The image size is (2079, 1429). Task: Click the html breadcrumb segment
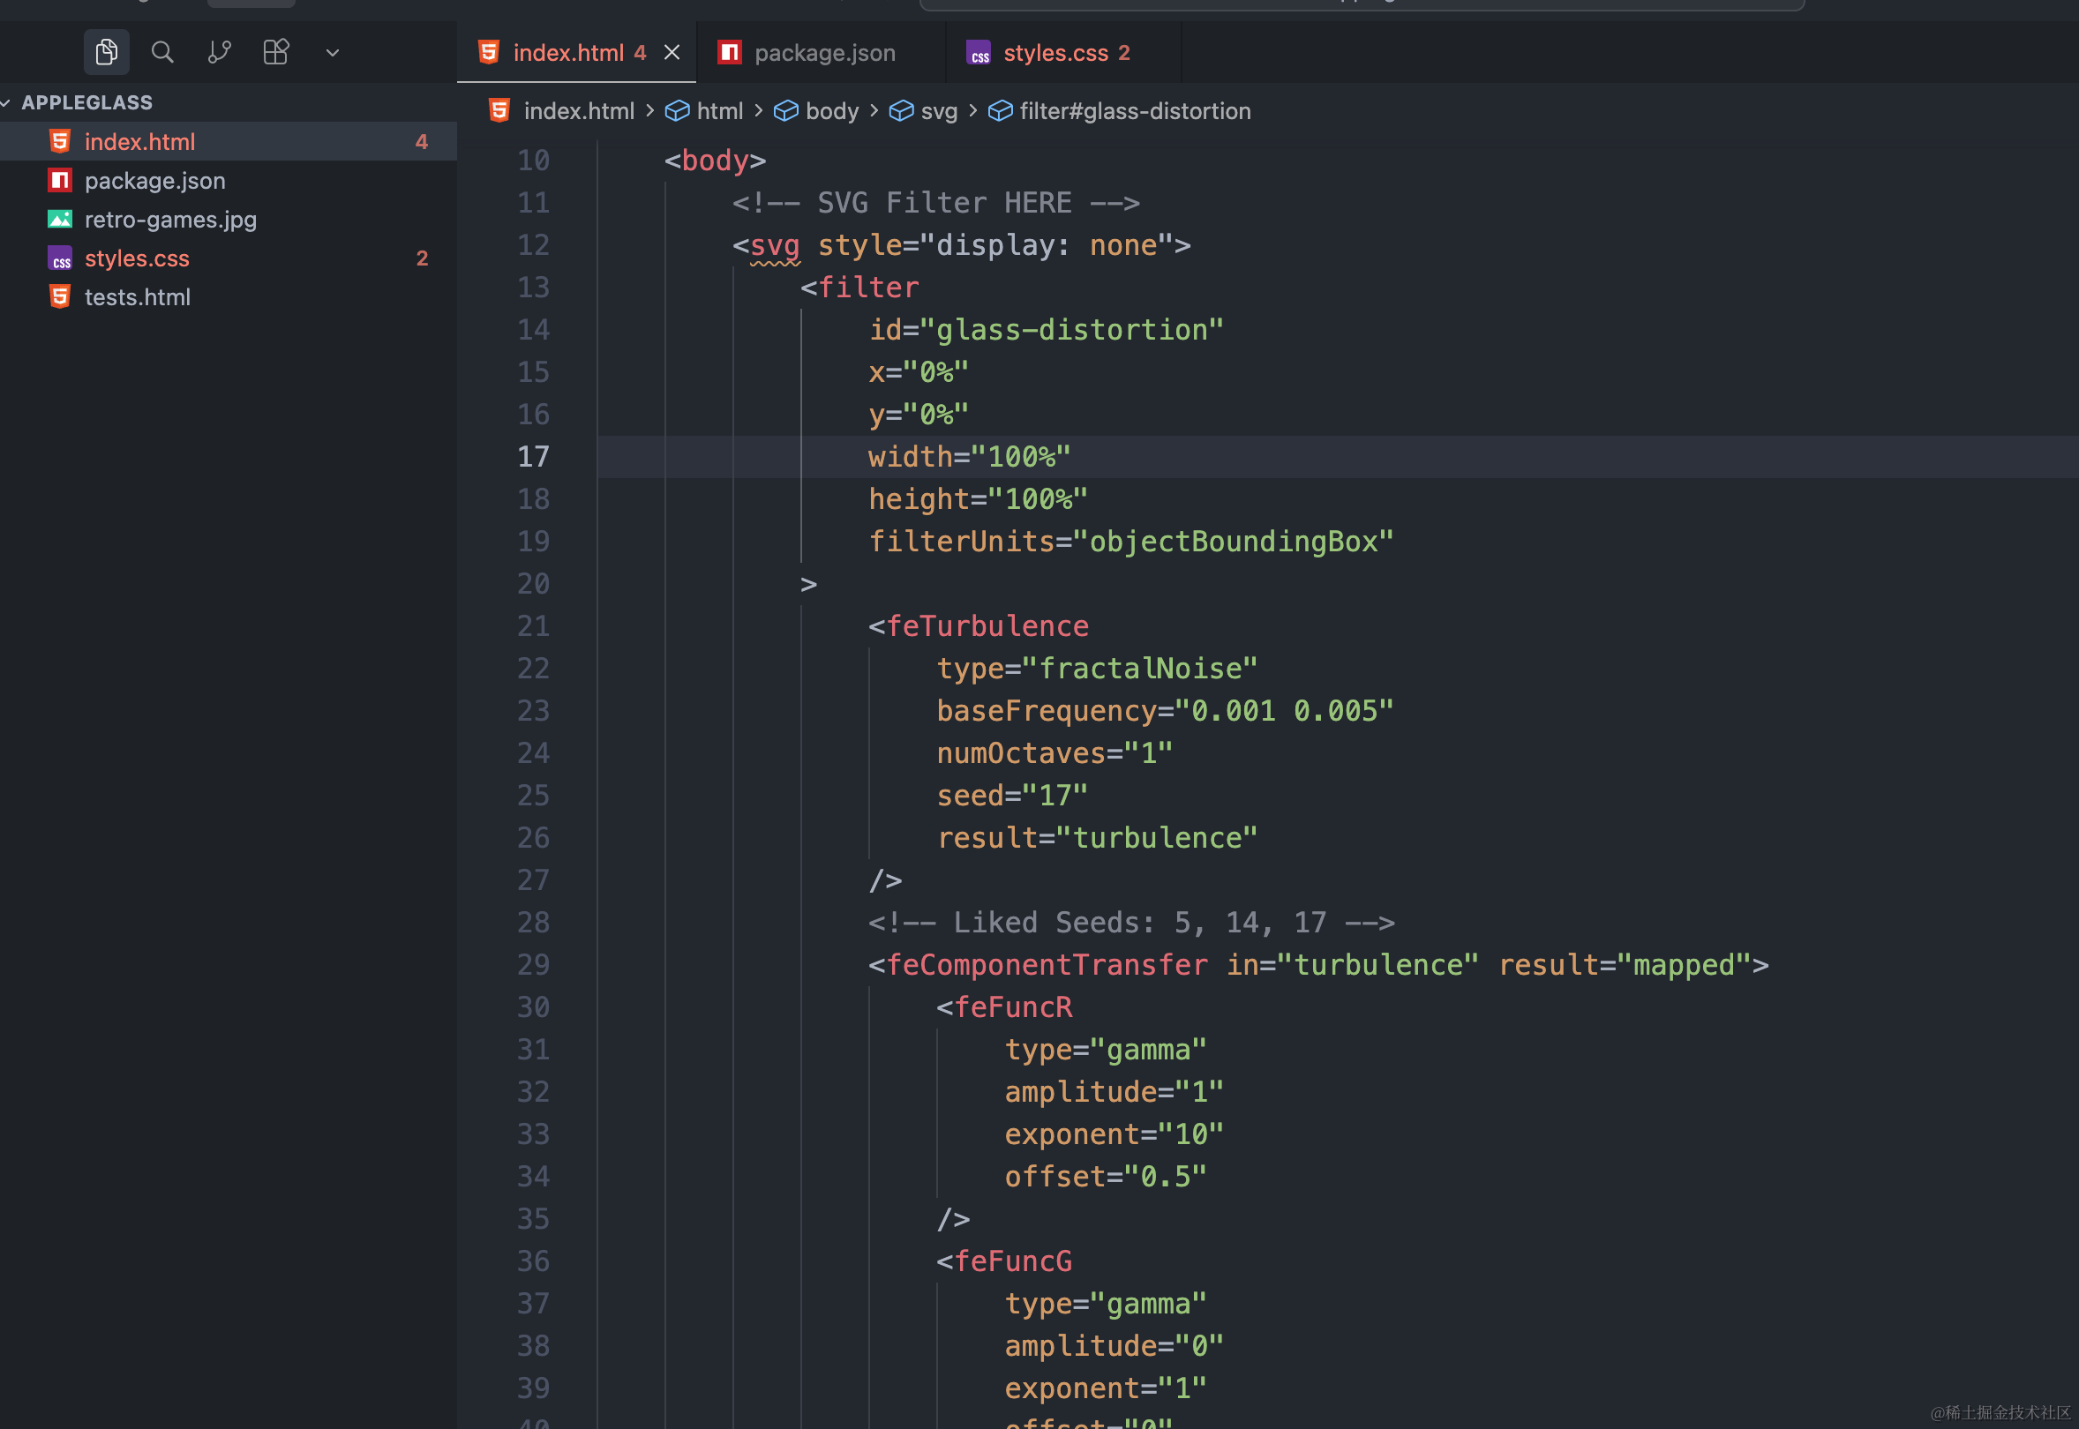tap(719, 111)
